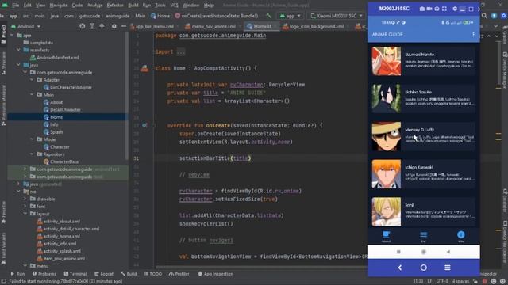Open the Refactor menu

coord(115,6)
